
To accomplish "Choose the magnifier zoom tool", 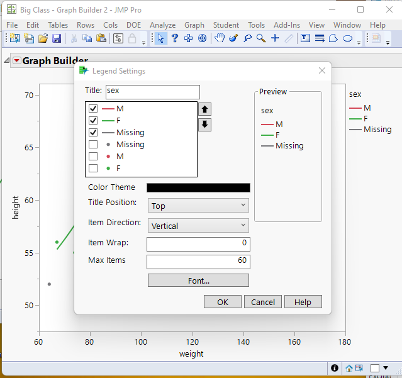I will (x=260, y=38).
